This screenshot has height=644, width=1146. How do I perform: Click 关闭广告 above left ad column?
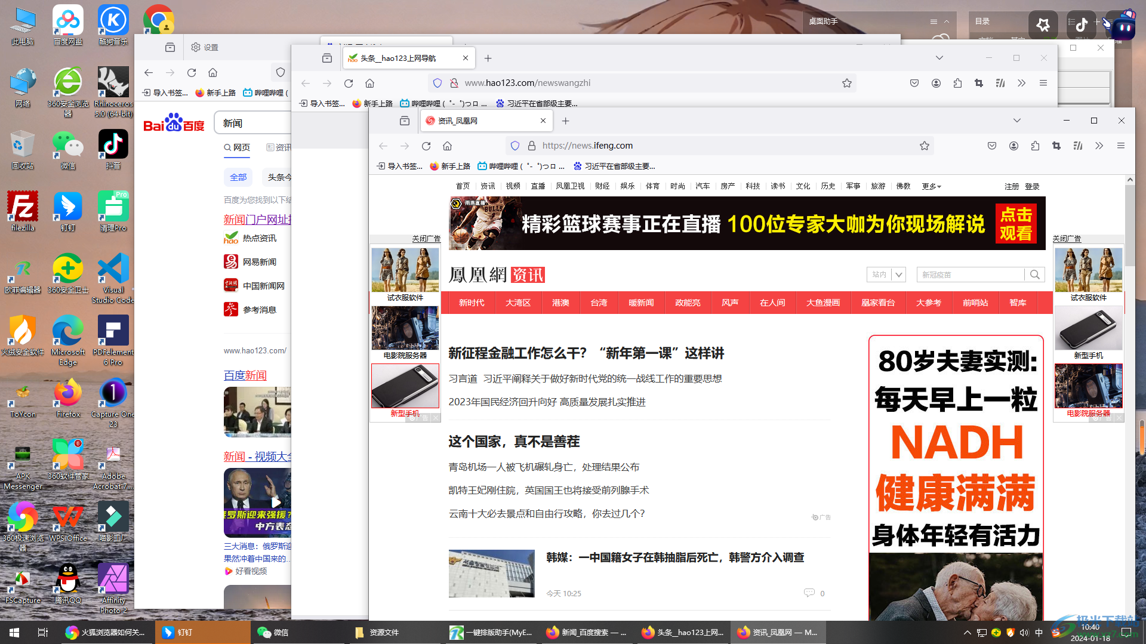(426, 239)
